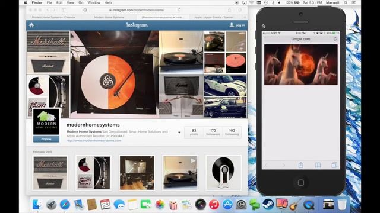This screenshot has width=380, height=213.
Task: Toggle the Safari sidebar
Action: tap(64, 10)
